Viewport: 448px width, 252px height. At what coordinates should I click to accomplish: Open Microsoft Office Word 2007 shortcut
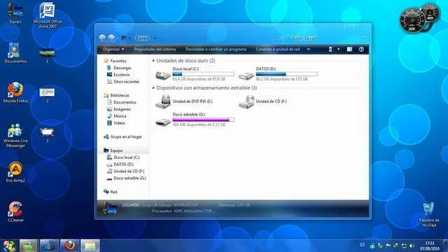(48, 15)
